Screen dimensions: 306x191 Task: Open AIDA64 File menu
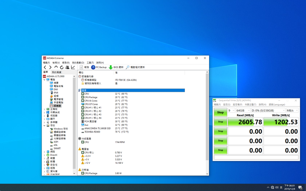pos(46,63)
